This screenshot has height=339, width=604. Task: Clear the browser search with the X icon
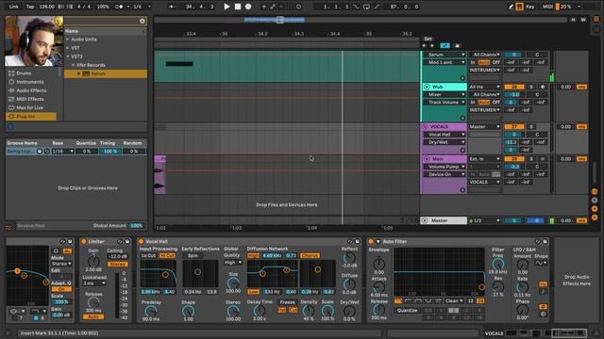pyautogui.click(x=143, y=21)
